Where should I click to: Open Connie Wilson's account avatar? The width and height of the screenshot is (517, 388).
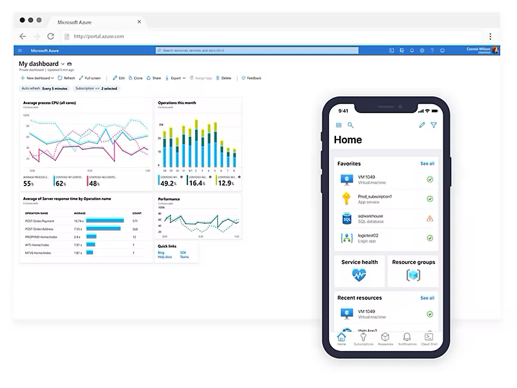(495, 50)
